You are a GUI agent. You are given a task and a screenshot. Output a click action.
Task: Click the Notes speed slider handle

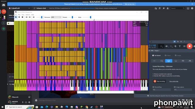point(90,17)
